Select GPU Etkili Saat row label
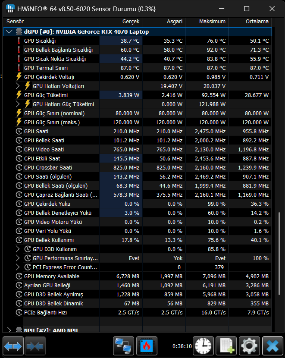 click(x=42, y=158)
